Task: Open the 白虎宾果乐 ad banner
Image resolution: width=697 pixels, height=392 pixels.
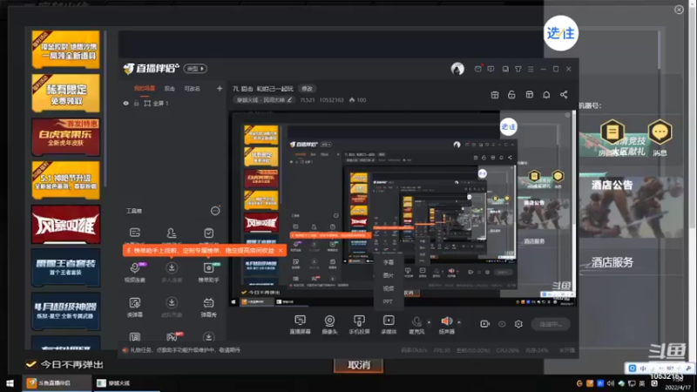Action: (66, 137)
